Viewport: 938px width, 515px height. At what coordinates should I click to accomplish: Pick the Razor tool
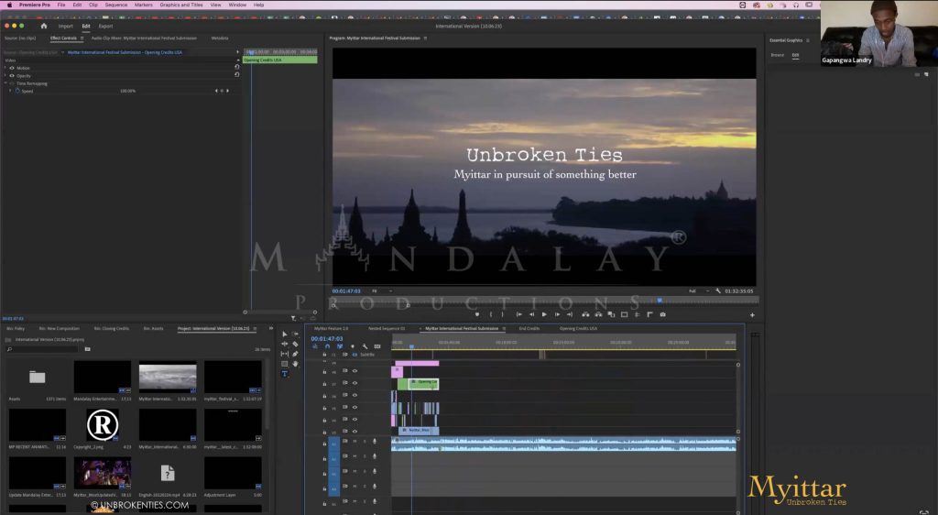click(295, 344)
